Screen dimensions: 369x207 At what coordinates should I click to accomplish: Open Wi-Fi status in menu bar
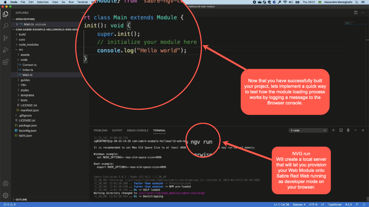click(x=285, y=2)
